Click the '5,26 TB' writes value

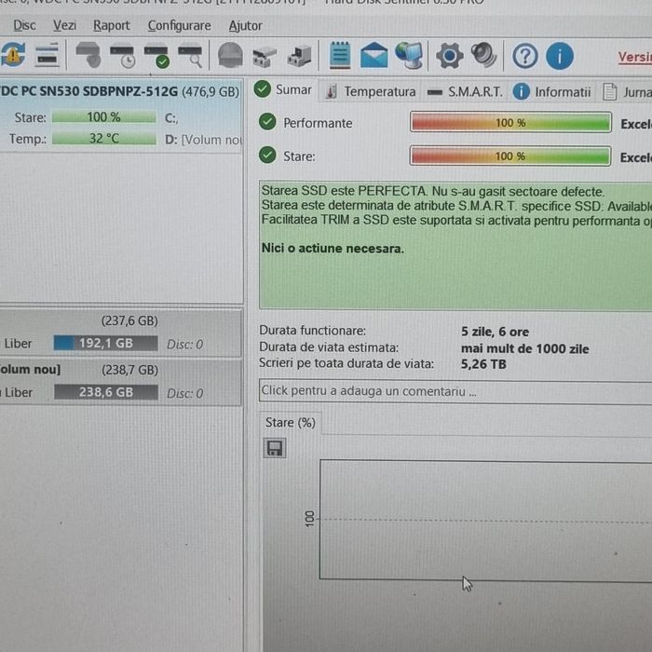(483, 364)
